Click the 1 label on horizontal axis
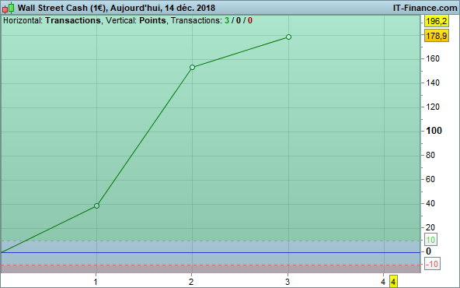Screen dimensions: 460x288 pos(96,282)
